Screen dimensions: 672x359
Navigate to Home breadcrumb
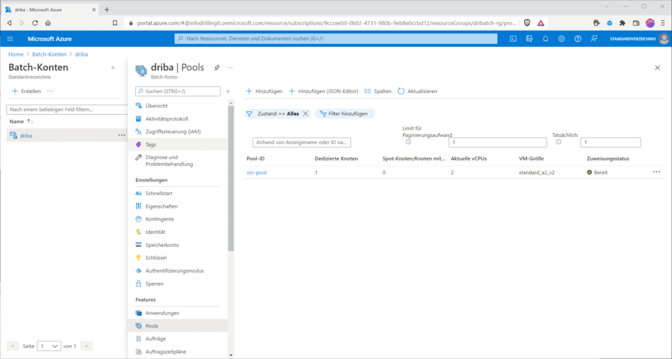coord(16,54)
